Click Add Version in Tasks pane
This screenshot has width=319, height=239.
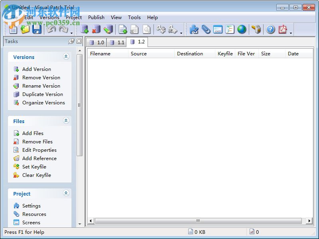[x=37, y=69]
